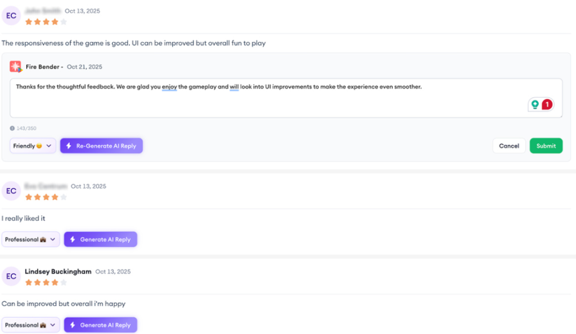Click the Lindsey Buckingham reviewer name
Viewport: 576px width, 334px height.
(58, 272)
